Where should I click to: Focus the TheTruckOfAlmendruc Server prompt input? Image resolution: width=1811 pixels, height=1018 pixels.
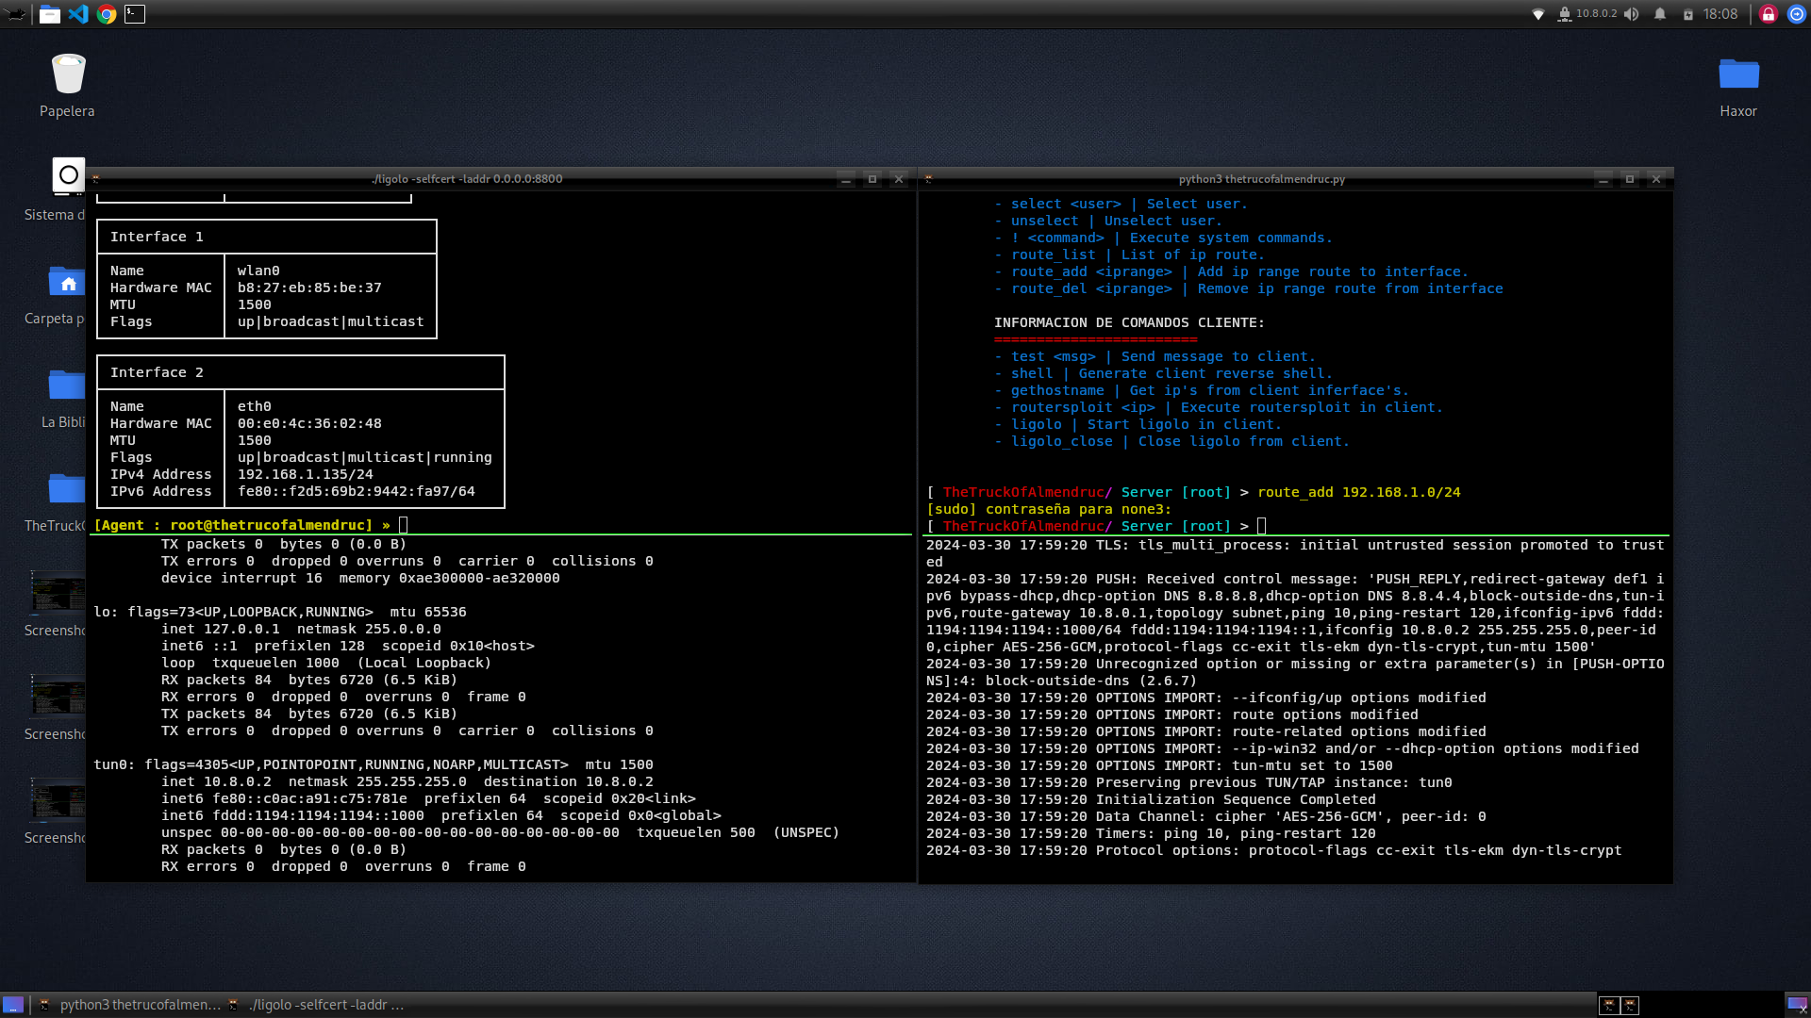pyautogui.click(x=1262, y=526)
